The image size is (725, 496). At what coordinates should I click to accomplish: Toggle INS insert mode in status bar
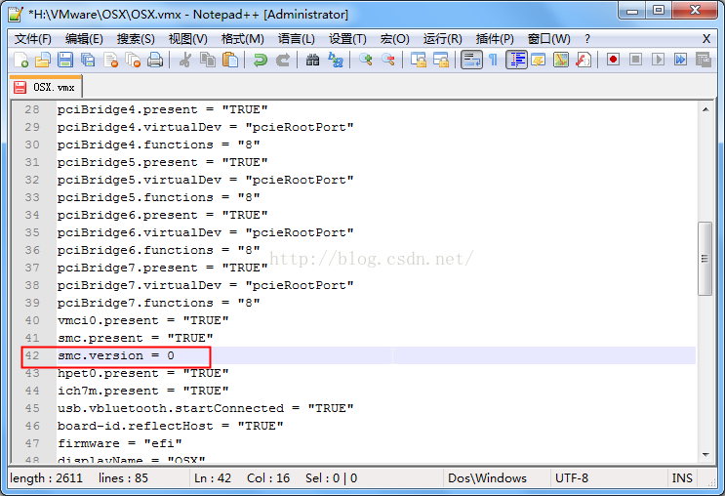click(x=681, y=478)
